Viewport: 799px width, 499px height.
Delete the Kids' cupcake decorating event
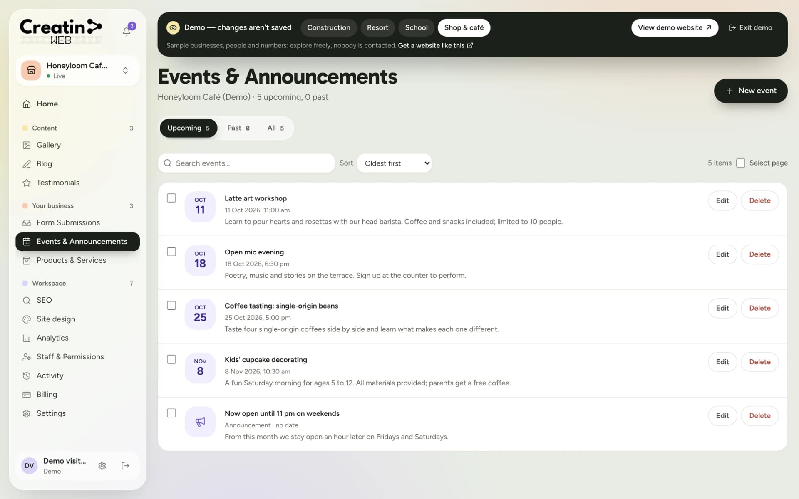point(759,362)
